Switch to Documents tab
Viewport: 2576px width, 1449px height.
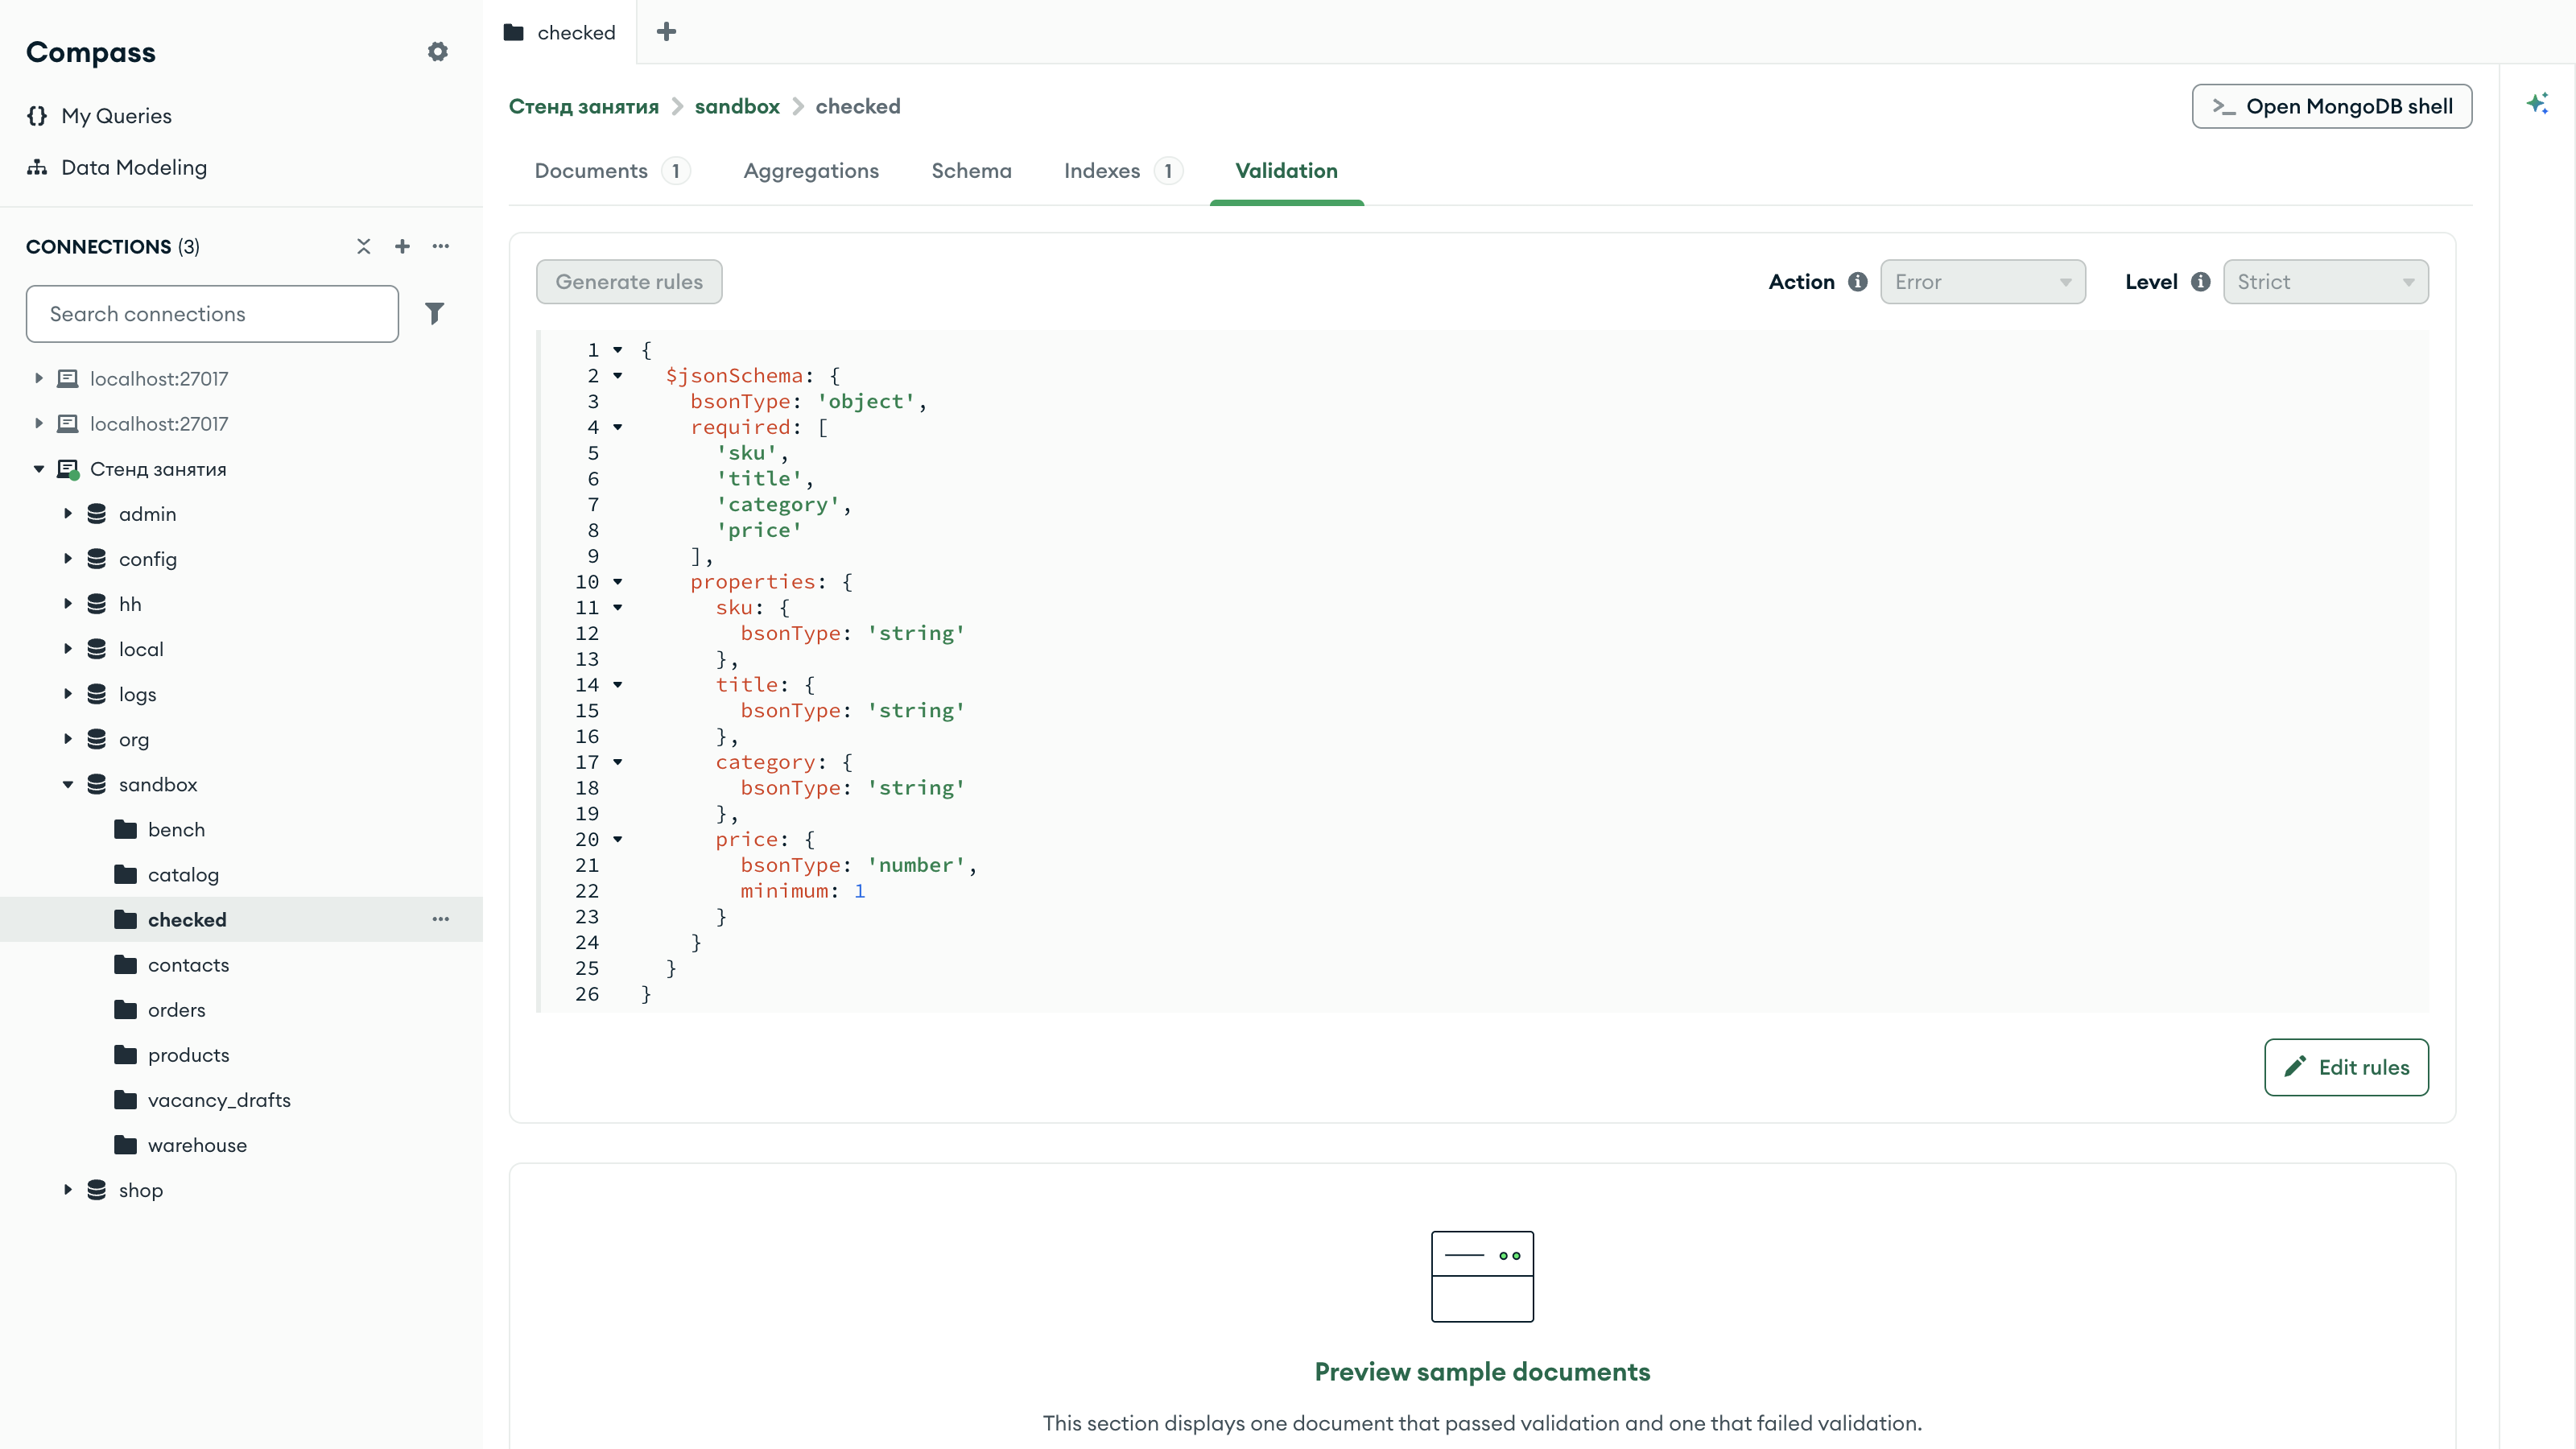coord(612,171)
